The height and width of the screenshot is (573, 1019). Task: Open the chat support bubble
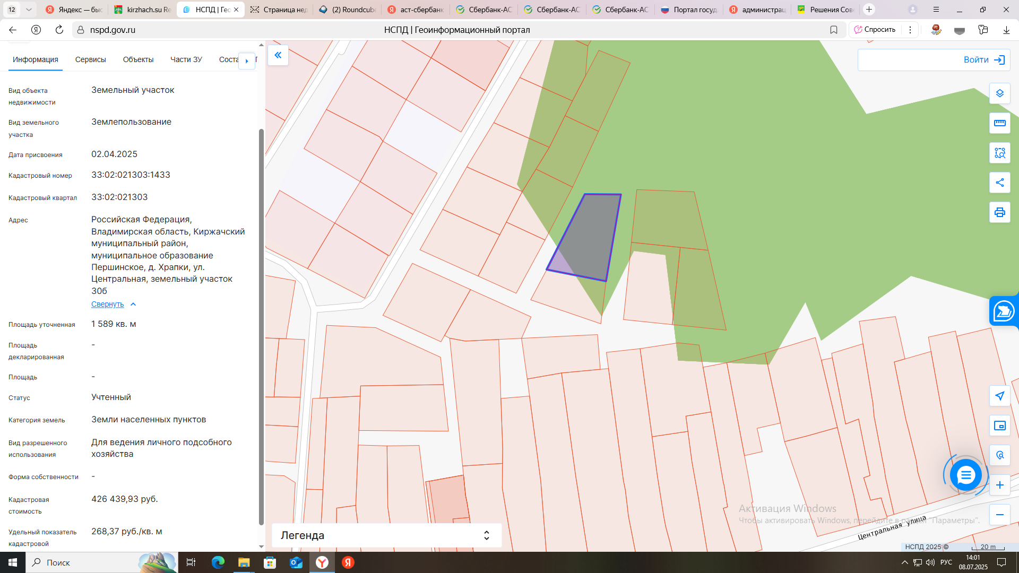[965, 475]
